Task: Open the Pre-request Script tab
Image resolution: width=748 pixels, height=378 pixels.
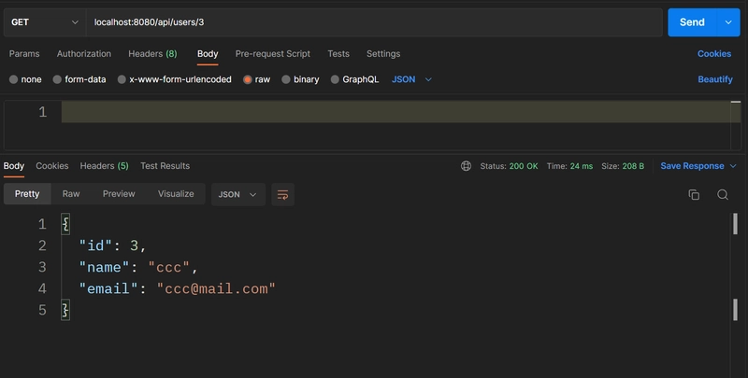Action: 272,54
